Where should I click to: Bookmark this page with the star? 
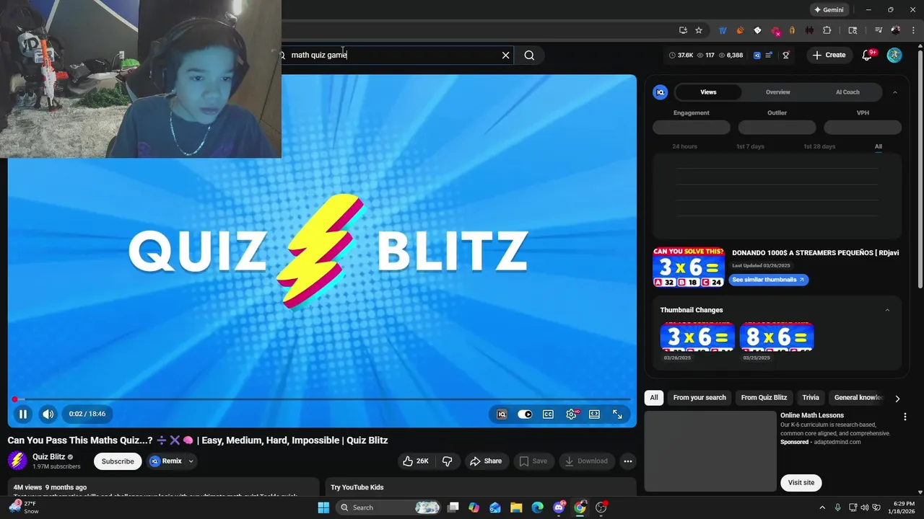pos(699,30)
